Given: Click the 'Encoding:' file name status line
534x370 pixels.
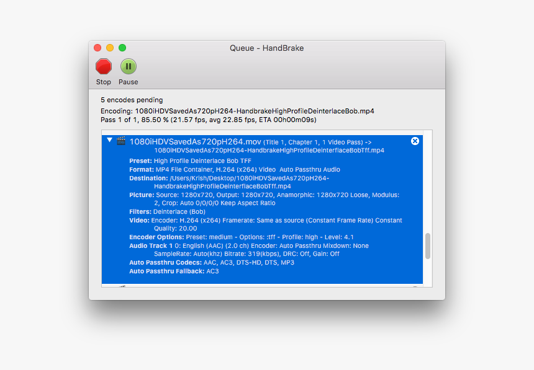Looking at the screenshot, I should 237,111.
